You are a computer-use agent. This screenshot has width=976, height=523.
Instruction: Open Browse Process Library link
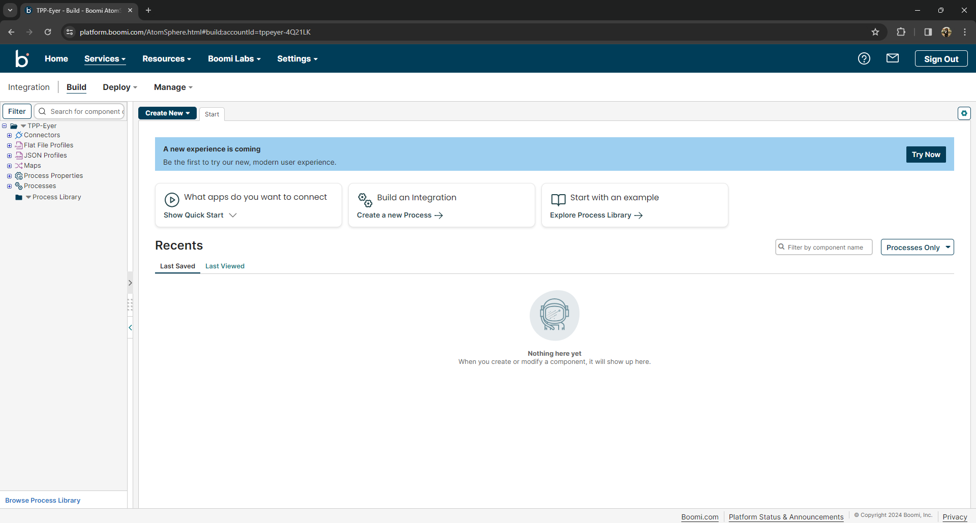[x=42, y=500]
